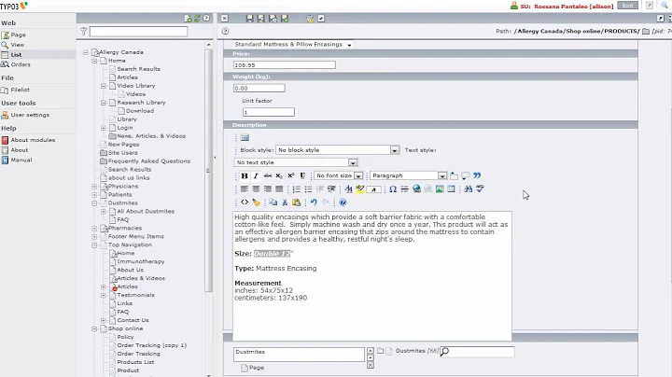Remove the selected Dustmites item with the X
The height and width of the screenshot is (377, 672).
371,366
